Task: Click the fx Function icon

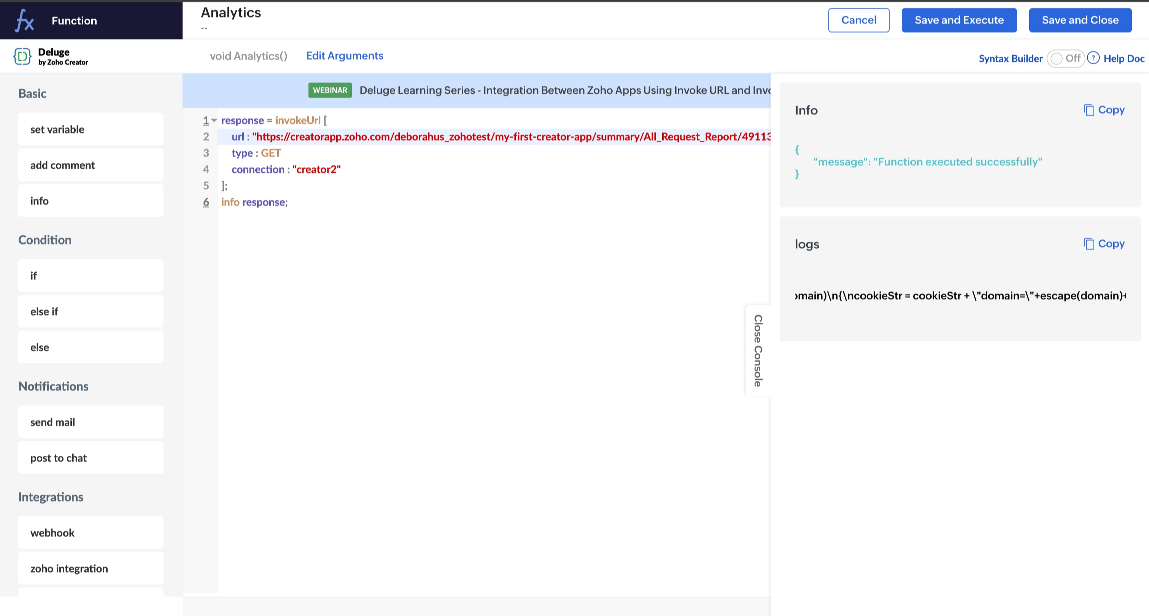Action: pos(24,21)
